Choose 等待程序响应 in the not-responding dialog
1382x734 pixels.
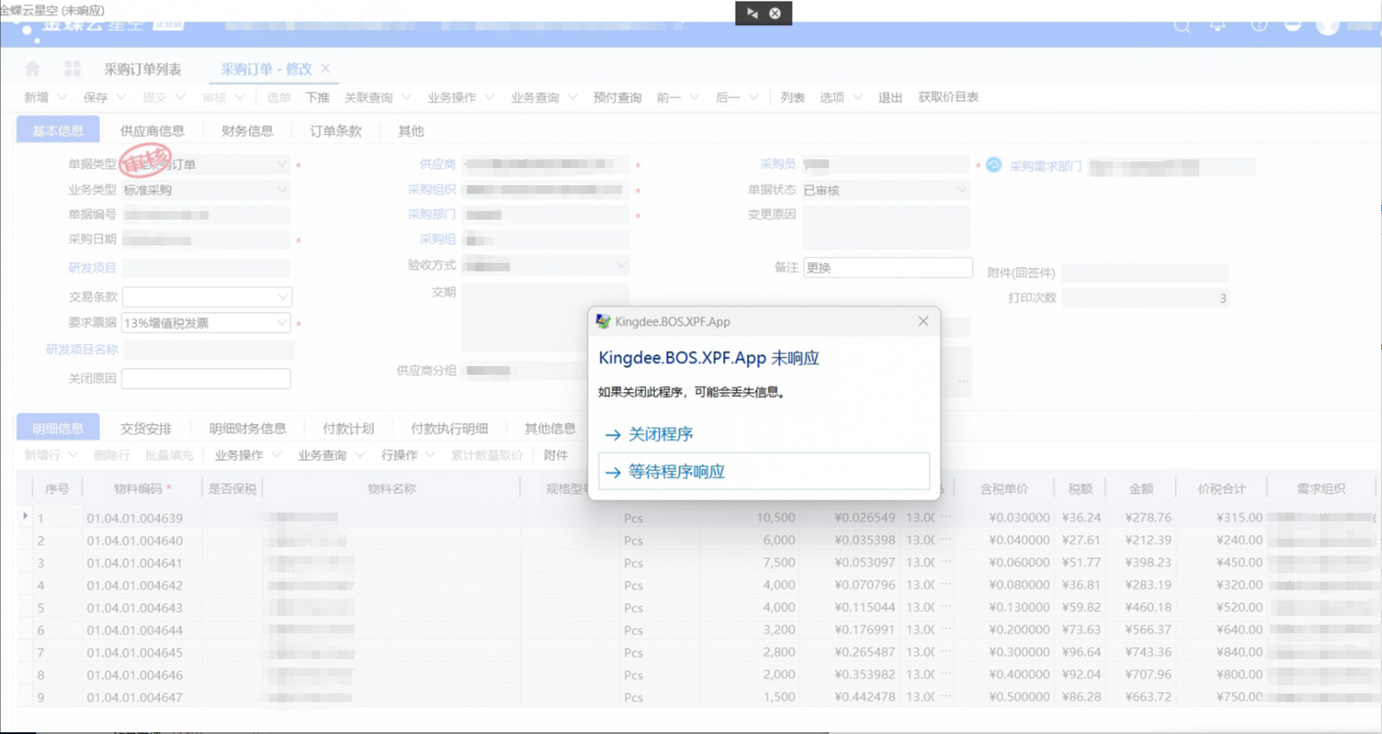point(763,471)
